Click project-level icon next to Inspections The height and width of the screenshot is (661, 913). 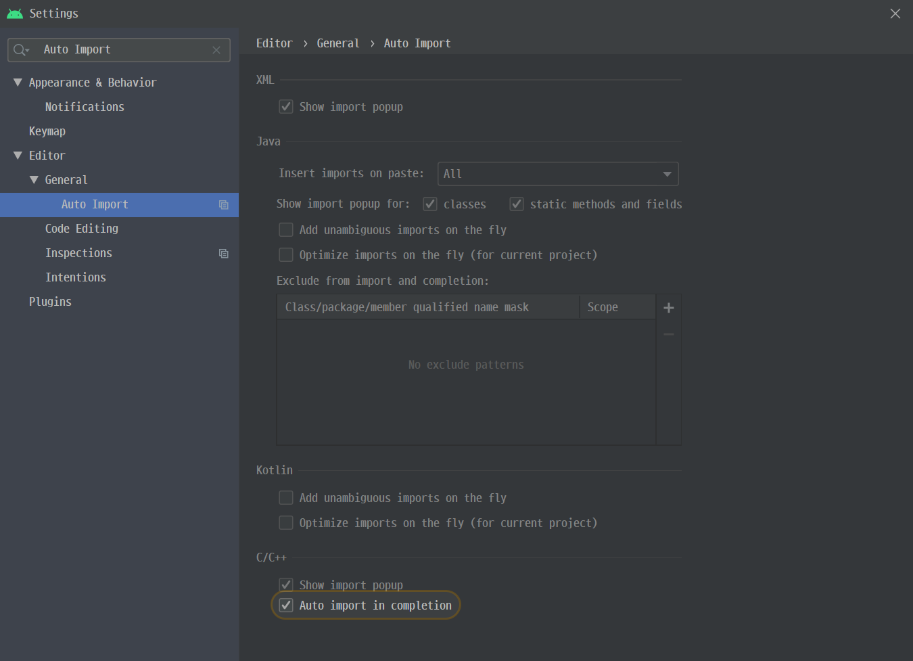(224, 254)
